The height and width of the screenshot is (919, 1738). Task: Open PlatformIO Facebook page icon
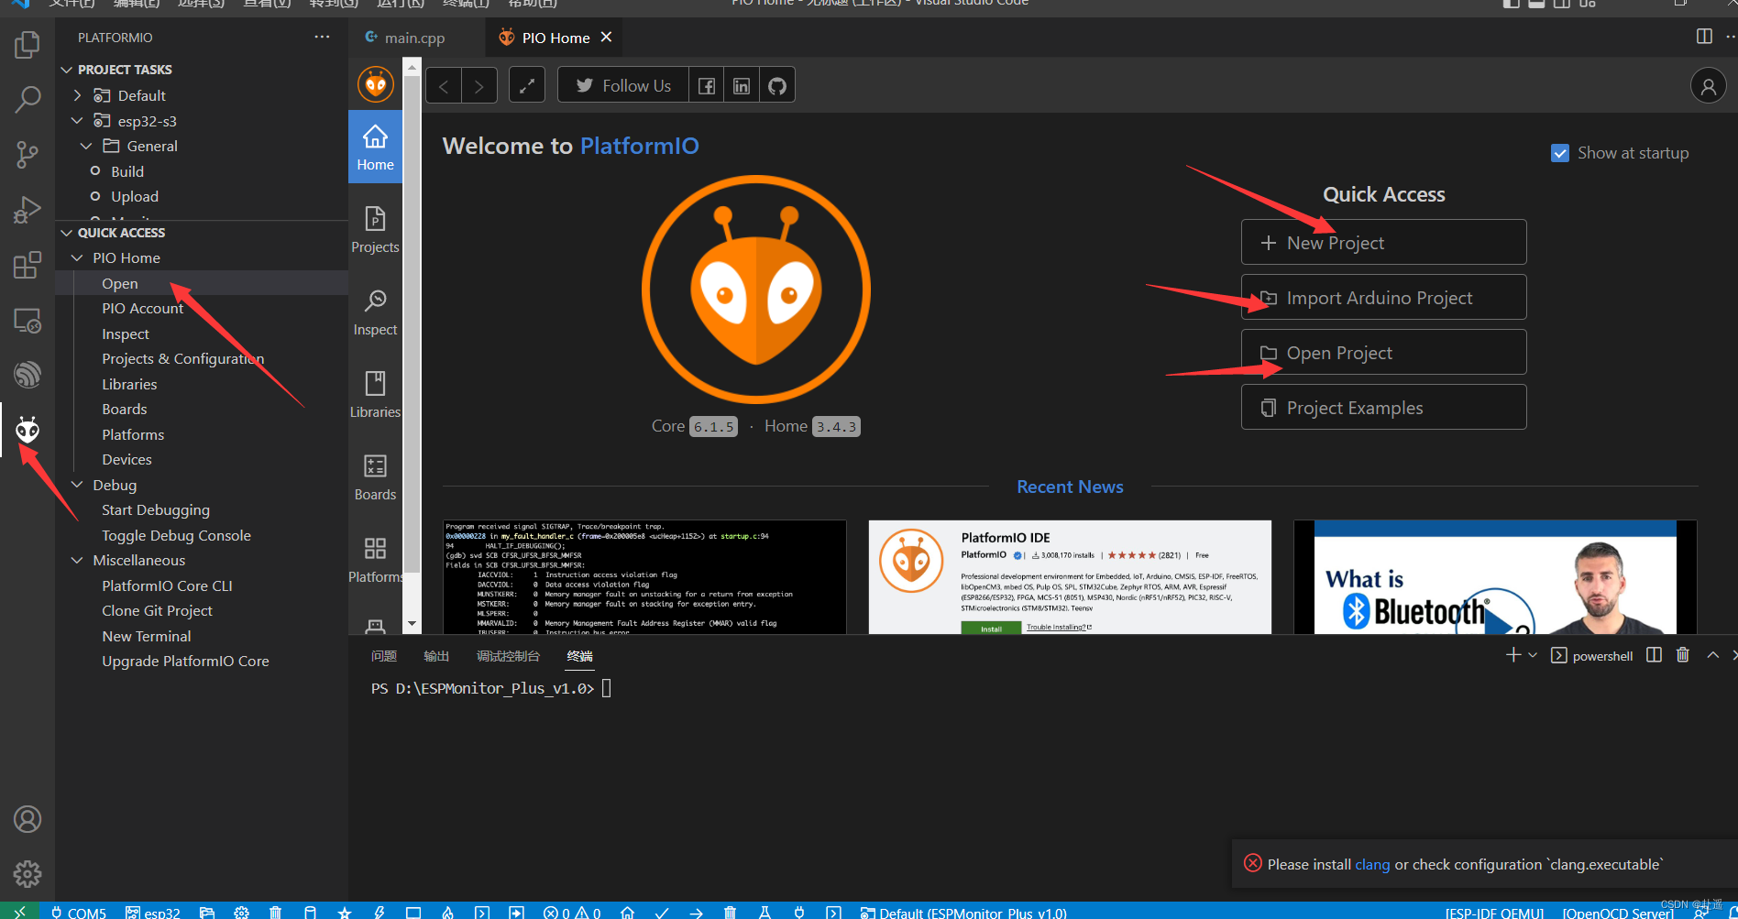pos(707,86)
